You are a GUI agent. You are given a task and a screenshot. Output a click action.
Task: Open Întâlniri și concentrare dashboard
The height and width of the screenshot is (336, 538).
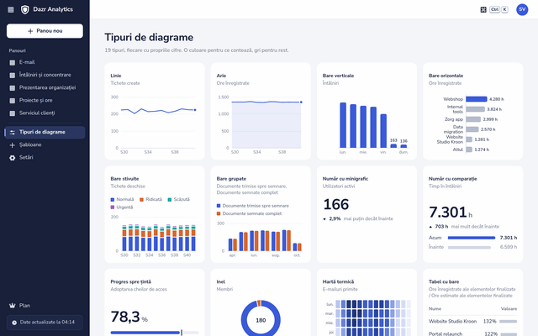point(45,75)
